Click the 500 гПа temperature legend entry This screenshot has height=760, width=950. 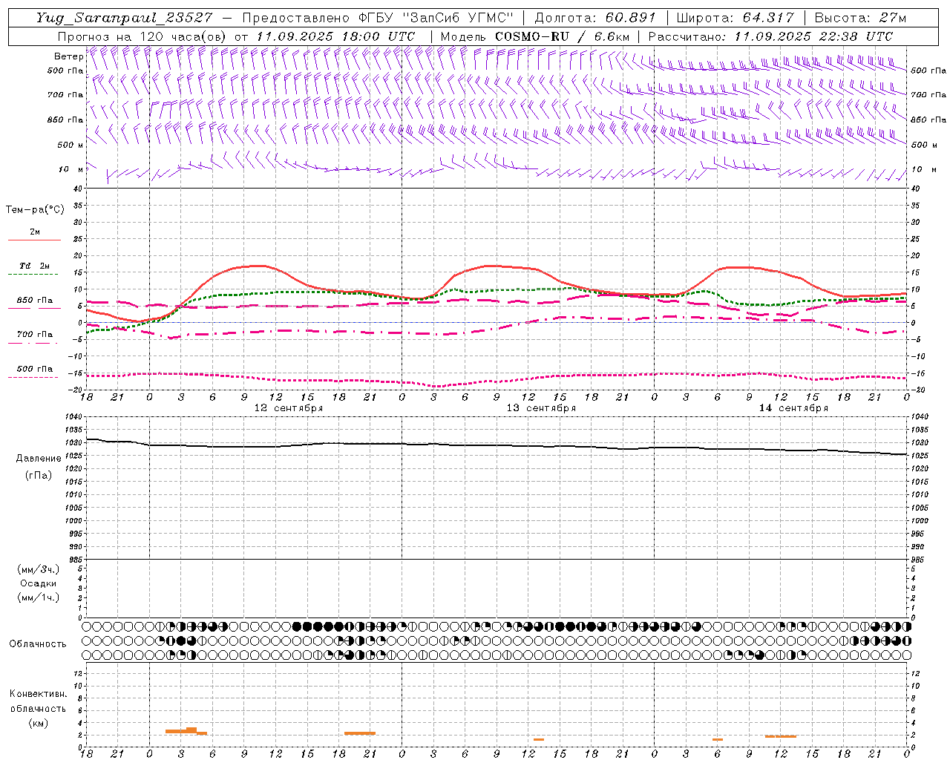(35, 369)
